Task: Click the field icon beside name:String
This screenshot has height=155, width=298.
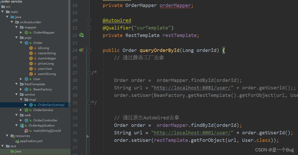Action: 31,53
